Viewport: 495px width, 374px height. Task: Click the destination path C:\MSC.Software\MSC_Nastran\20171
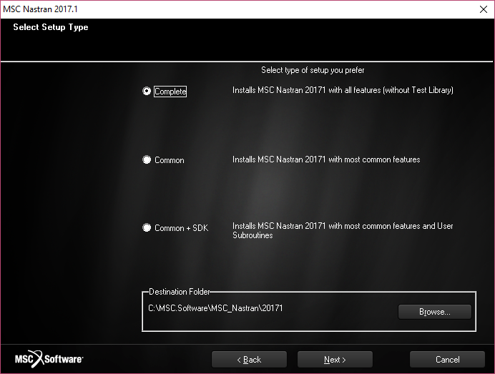(x=215, y=308)
